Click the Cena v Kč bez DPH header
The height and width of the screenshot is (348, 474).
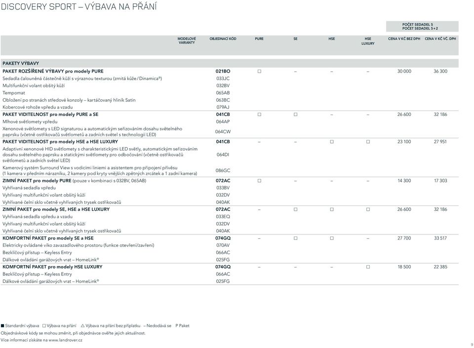click(x=404, y=39)
